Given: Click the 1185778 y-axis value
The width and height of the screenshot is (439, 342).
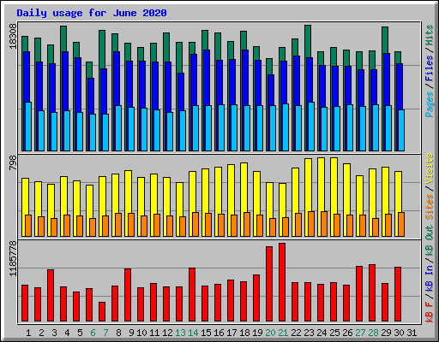Looking at the screenshot, I should [x=14, y=259].
